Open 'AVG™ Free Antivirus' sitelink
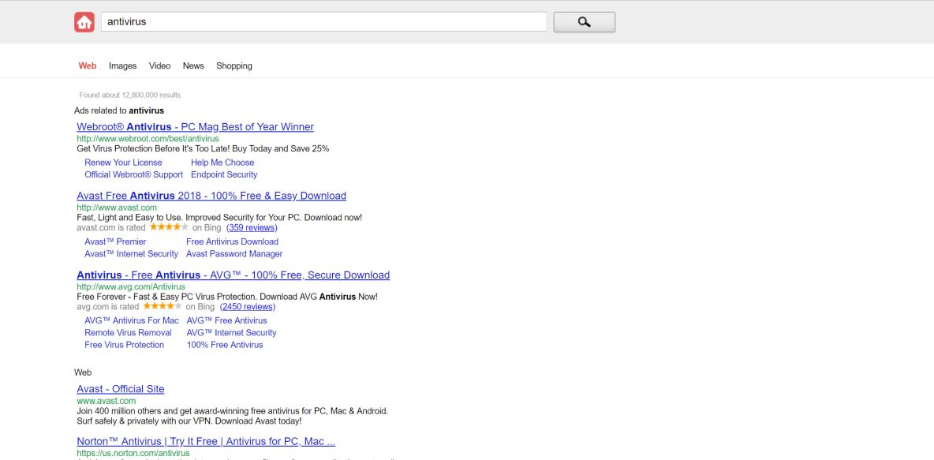934x460 pixels. point(227,320)
